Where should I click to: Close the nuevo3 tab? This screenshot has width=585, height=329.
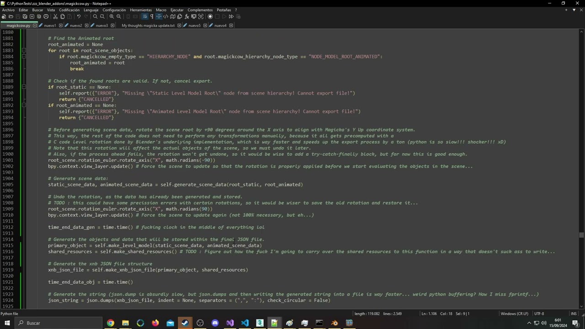tap(112, 26)
